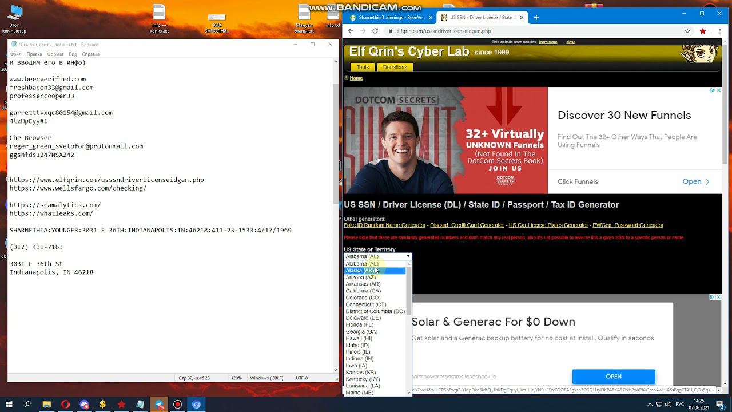Switch to the Chromium browser taskbar icon
Viewport: 732px width, 412px height.
tap(196, 404)
